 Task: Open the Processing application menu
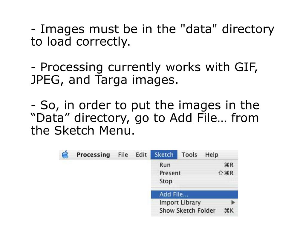(x=93, y=155)
